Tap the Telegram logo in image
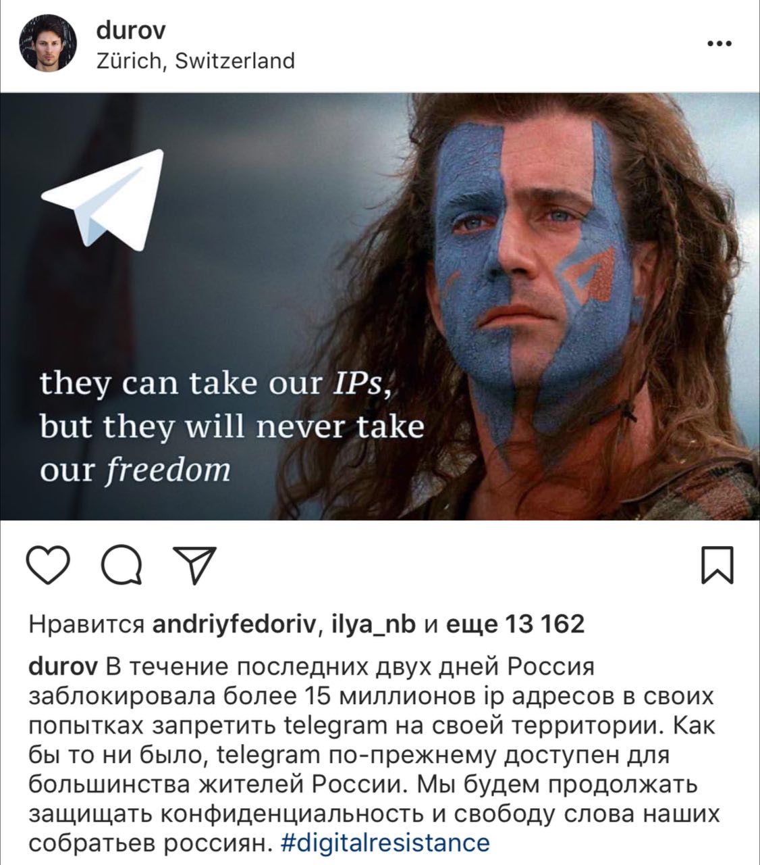760x865 pixels. 104,200
